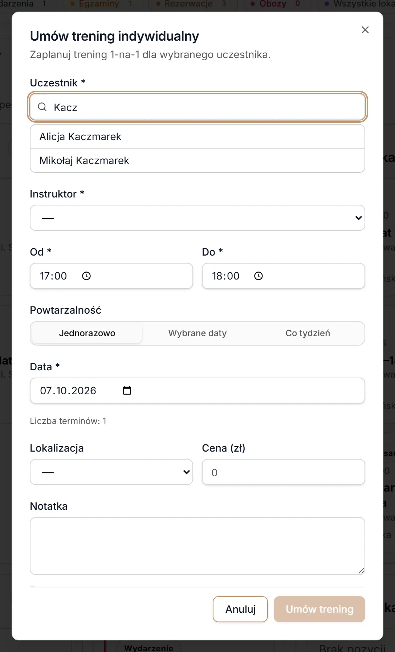This screenshot has height=652, width=395.
Task: Click the Anuluj button
Action: coord(240,609)
